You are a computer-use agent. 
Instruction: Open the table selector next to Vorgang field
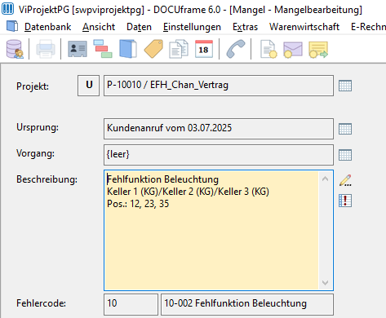[345, 155]
